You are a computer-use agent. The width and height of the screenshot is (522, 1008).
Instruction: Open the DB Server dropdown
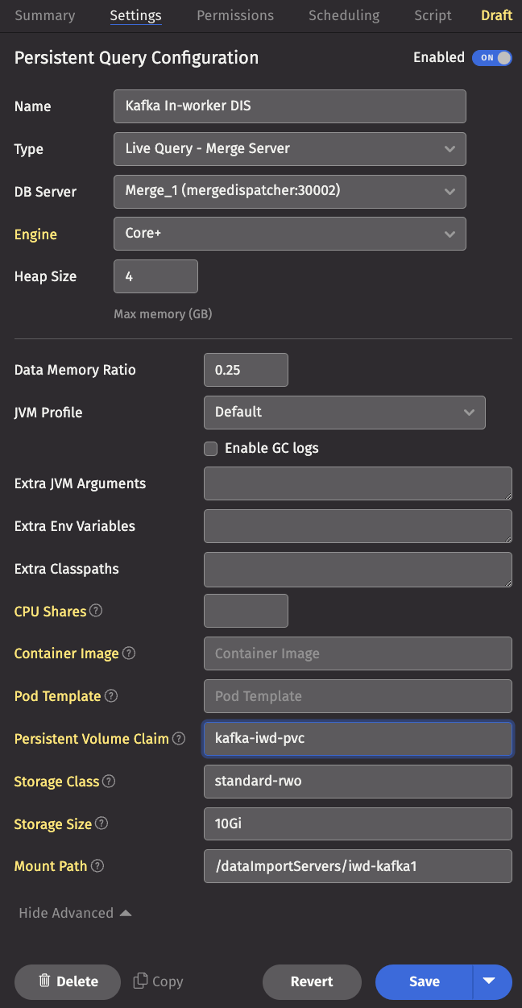point(290,192)
